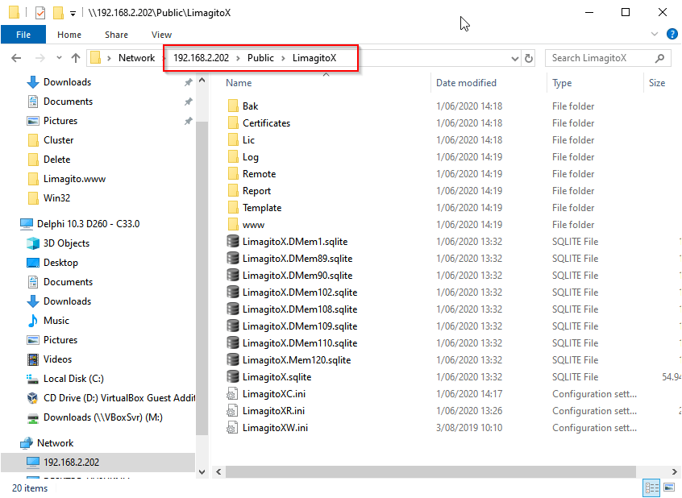Sort by Size column header
The width and height of the screenshot is (682, 498).
(657, 83)
